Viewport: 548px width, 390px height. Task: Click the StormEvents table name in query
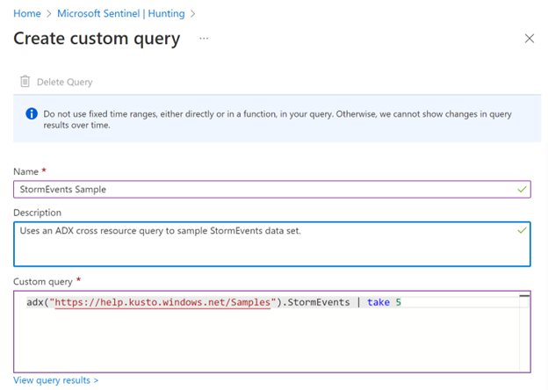coord(319,302)
